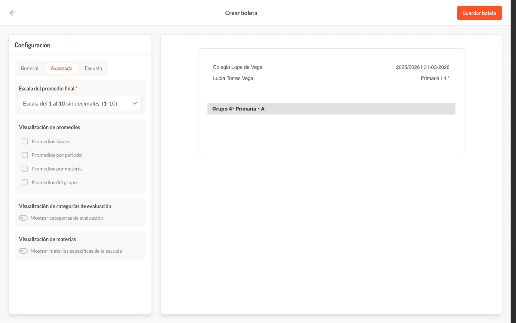Open the Escuela tab
The image size is (516, 323).
coord(93,68)
